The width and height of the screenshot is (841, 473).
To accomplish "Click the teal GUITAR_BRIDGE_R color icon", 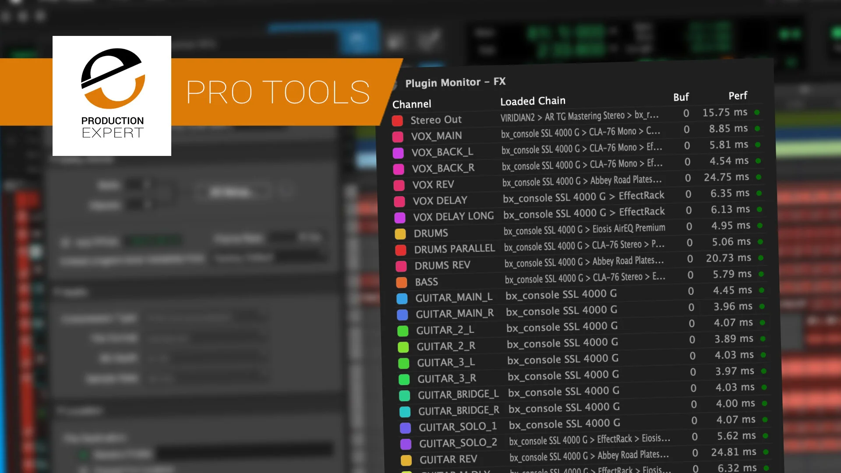I will (x=405, y=412).
